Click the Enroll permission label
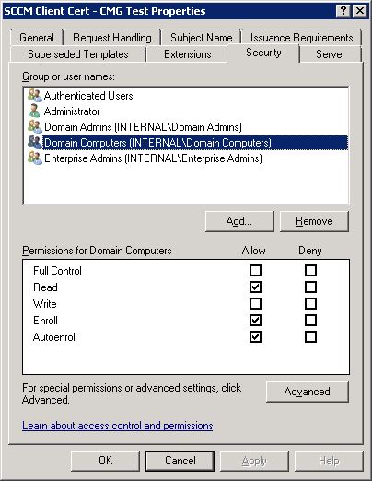This screenshot has width=372, height=481. pos(45,321)
